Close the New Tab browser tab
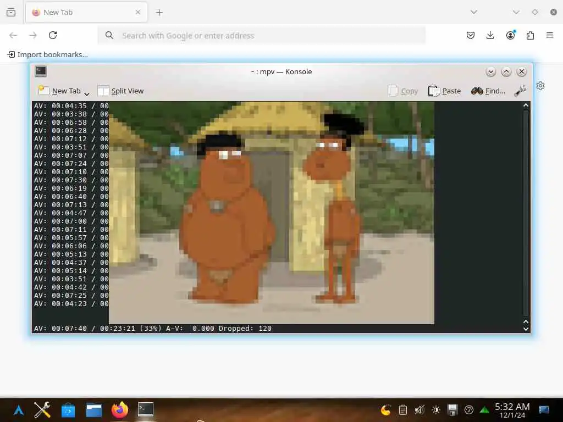This screenshot has width=563, height=422. pyautogui.click(x=138, y=12)
